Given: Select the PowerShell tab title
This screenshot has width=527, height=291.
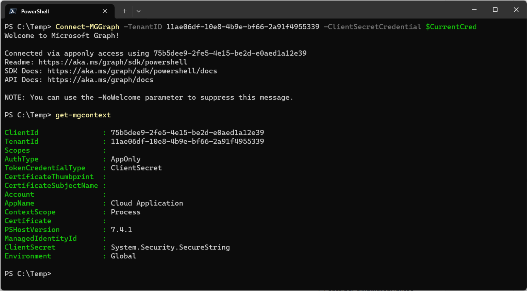Looking at the screenshot, I should point(35,12).
